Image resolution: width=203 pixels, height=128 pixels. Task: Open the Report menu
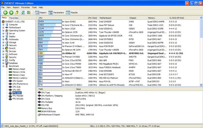16,7
